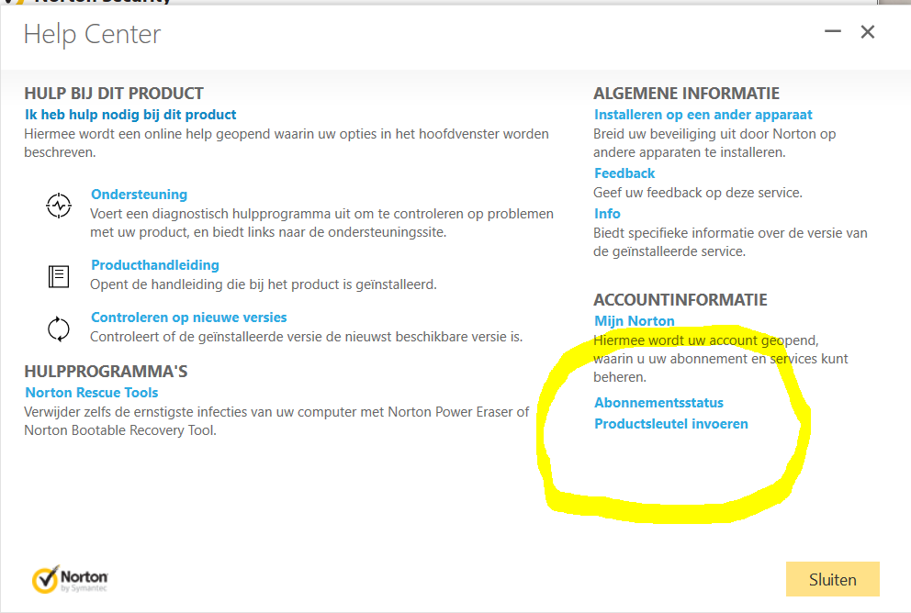911x613 pixels.
Task: Click the 'HULP BIJ DIT PRODUCT' heading
Action: [114, 94]
